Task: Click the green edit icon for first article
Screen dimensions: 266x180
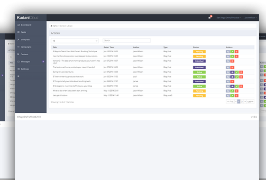Action: coord(232,52)
